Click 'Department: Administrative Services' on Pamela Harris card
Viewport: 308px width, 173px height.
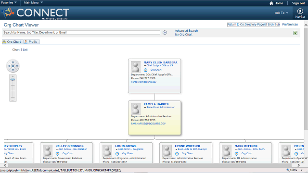click(151, 116)
